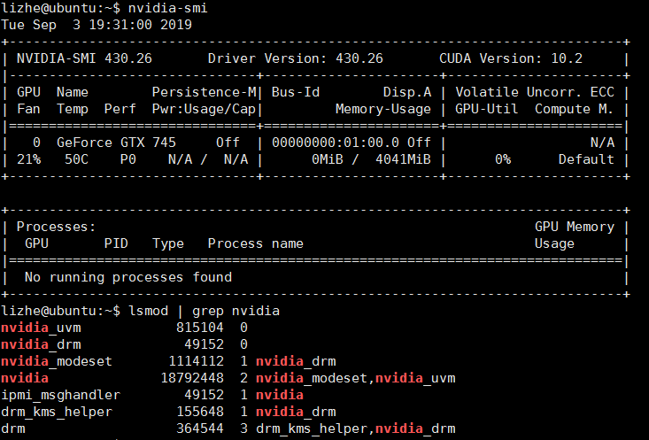Viewport: 649px width, 440px height.
Task: Click size value '364544'
Action: pyautogui.click(x=200, y=428)
